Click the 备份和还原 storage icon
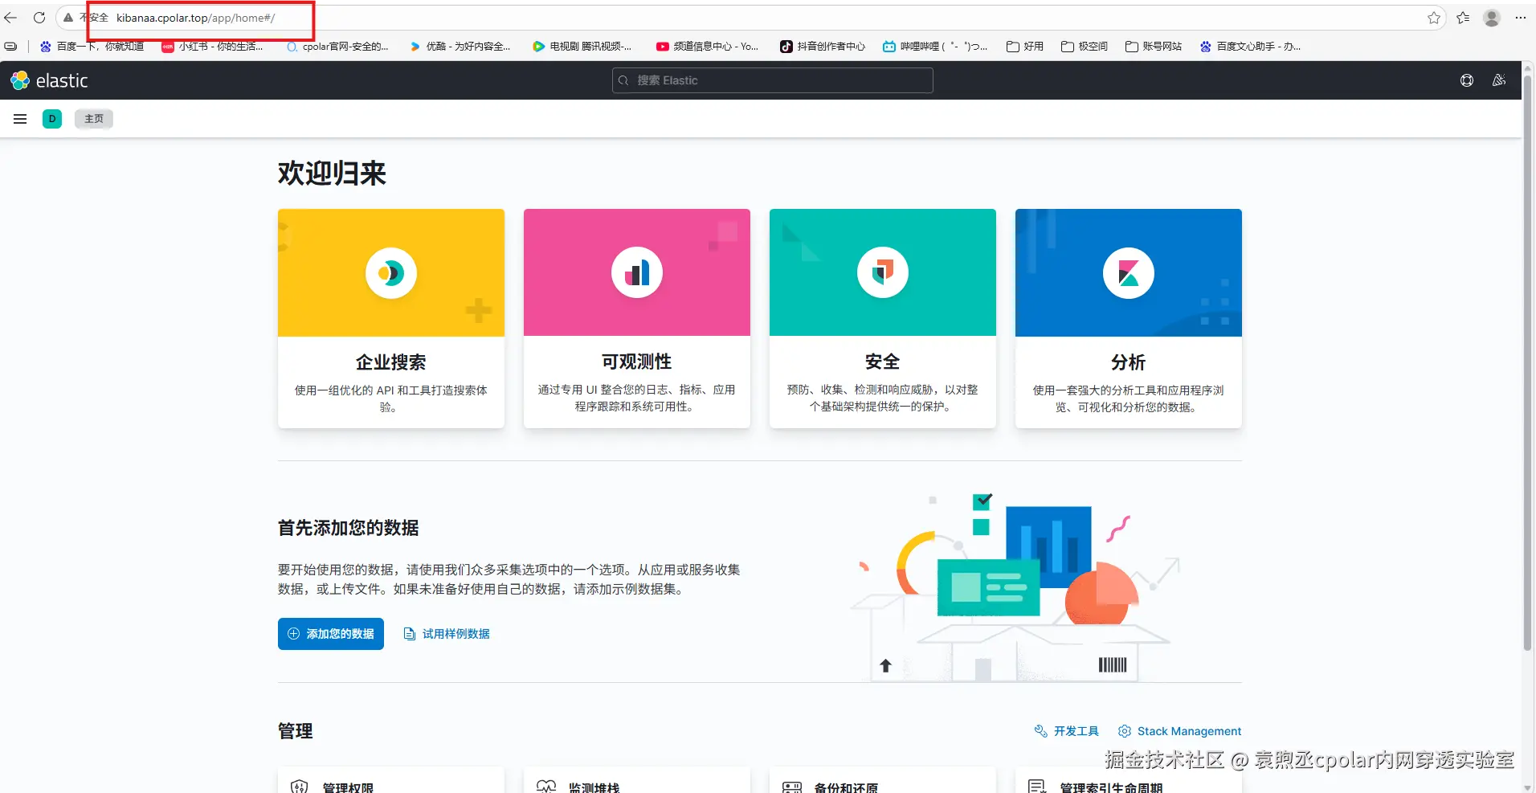 pos(792,787)
